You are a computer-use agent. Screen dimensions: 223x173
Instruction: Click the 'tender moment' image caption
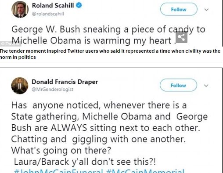click(110, 54)
